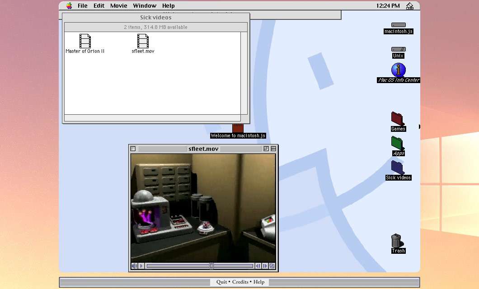Click the Sick videos window vertical scrollbar

point(244,73)
